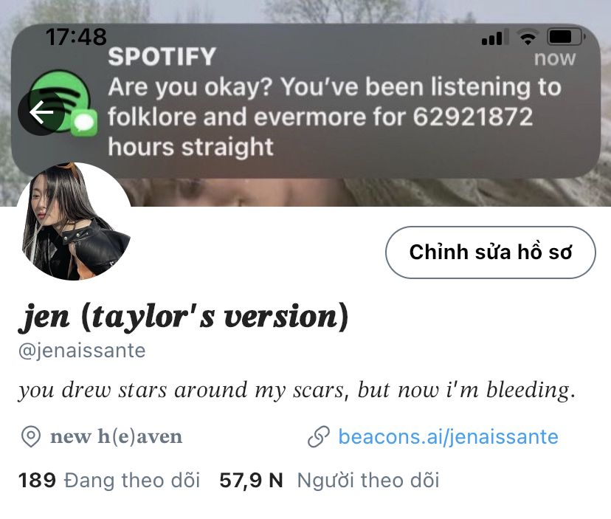Tap the cellular signal bars icon
Viewport: 611px width, 519px height.
pos(495,38)
